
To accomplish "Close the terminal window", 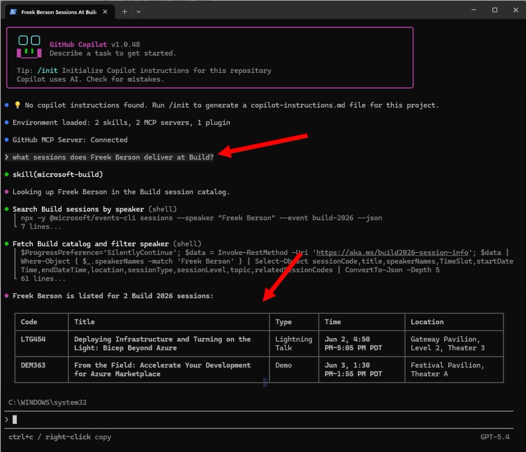I will click(x=515, y=10).
